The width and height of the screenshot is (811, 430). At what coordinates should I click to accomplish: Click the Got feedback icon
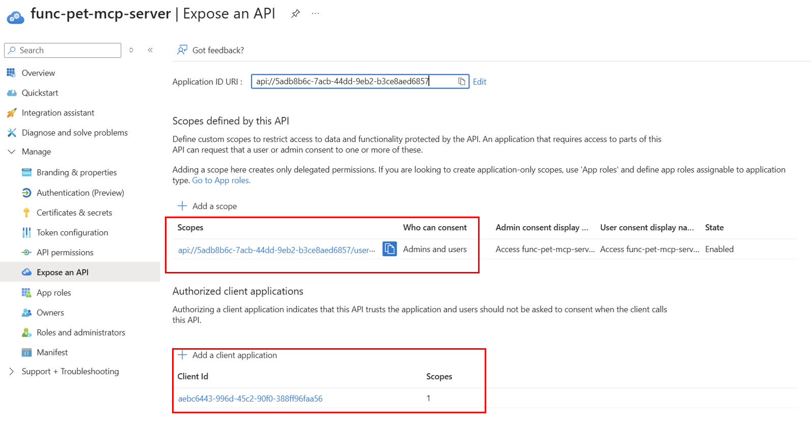click(182, 50)
